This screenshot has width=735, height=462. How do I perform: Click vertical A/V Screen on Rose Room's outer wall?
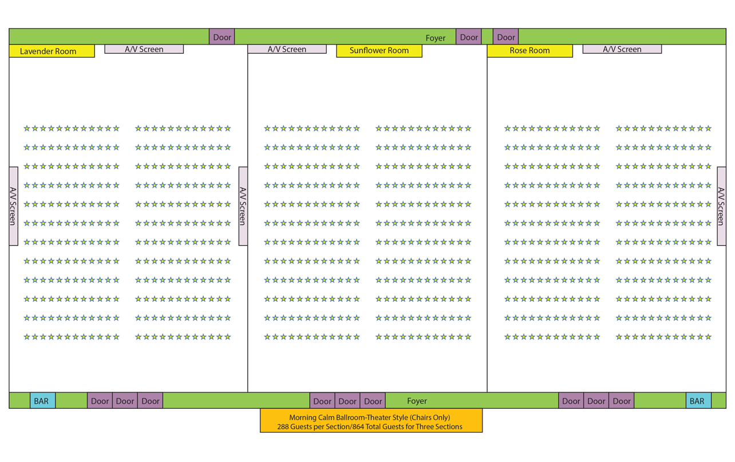(x=721, y=206)
